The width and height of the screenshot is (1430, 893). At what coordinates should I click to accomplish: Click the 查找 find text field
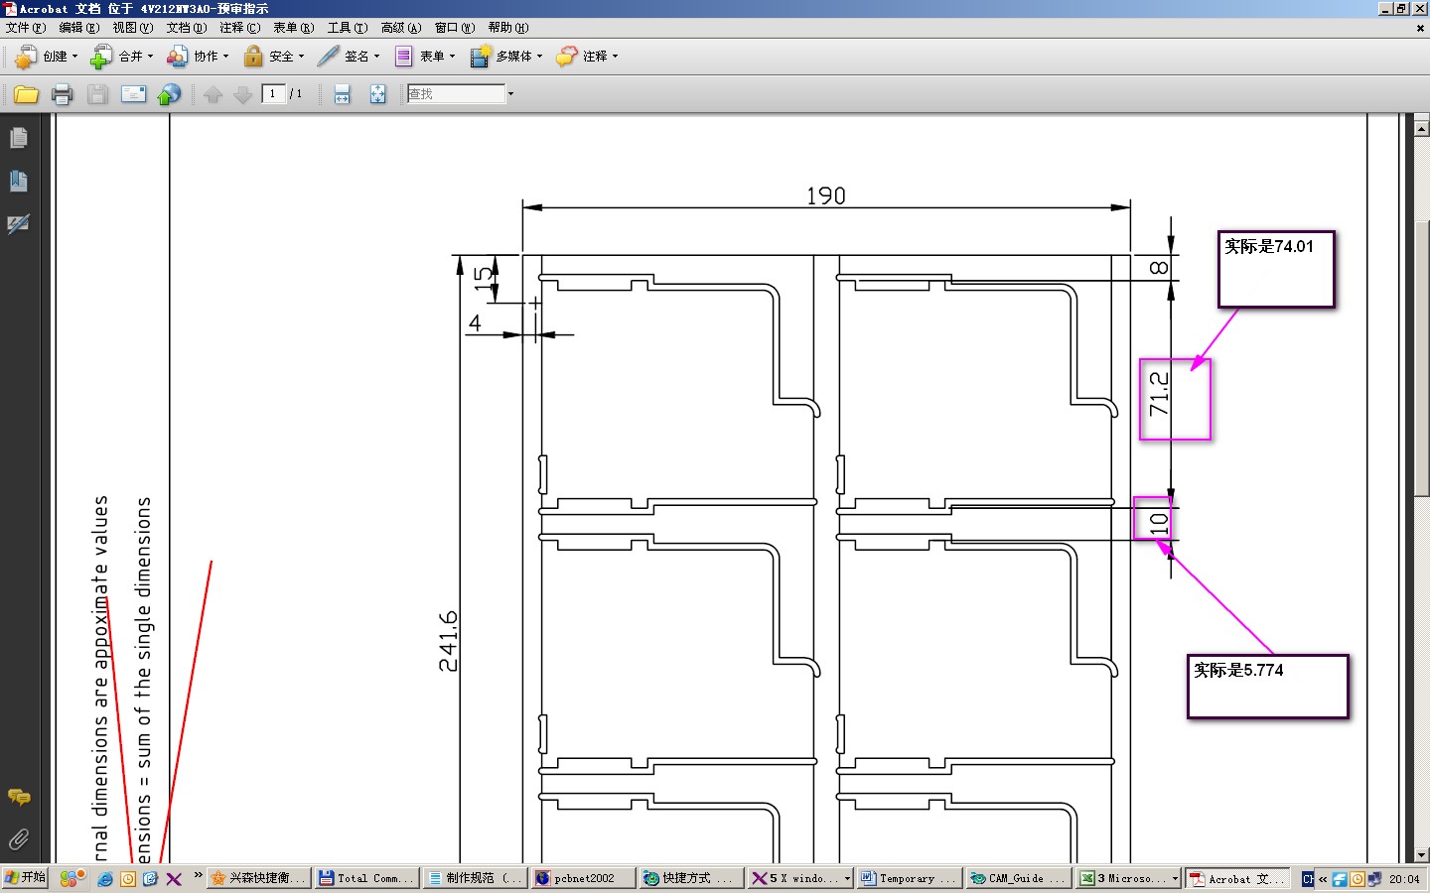click(456, 94)
